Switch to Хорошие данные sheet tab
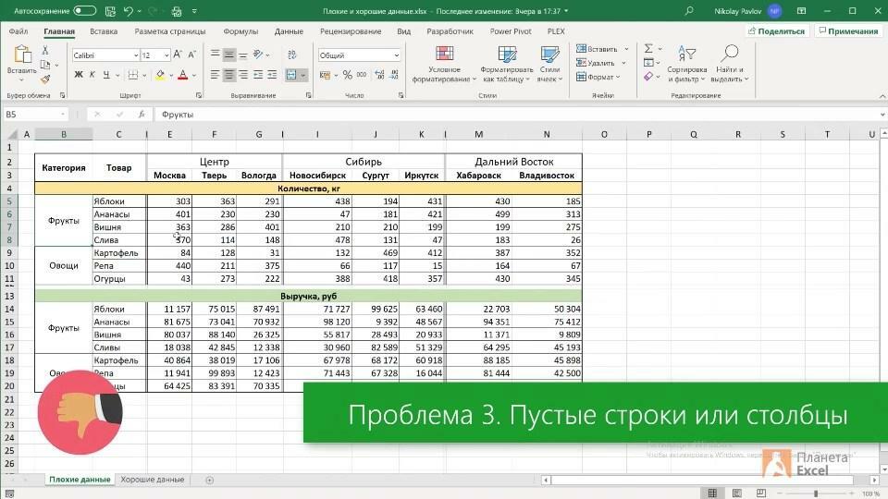888x499 pixels. pyautogui.click(x=153, y=480)
